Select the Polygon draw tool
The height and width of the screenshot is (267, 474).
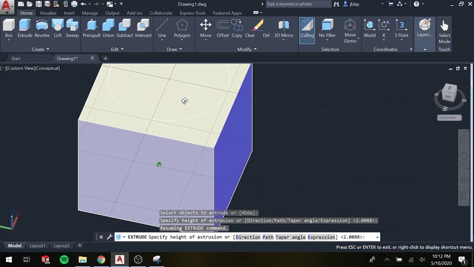coord(182,29)
